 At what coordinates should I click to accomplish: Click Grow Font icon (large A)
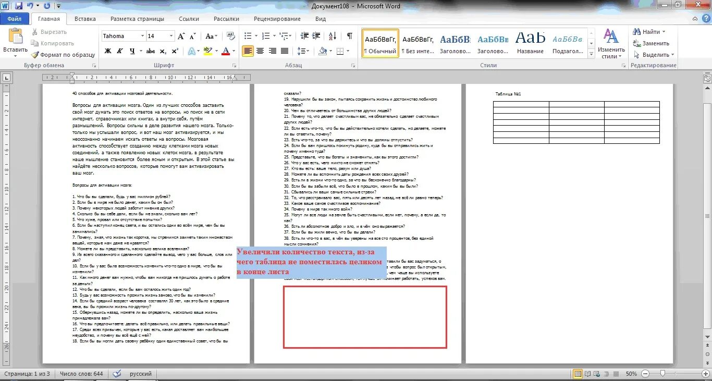pyautogui.click(x=181, y=36)
